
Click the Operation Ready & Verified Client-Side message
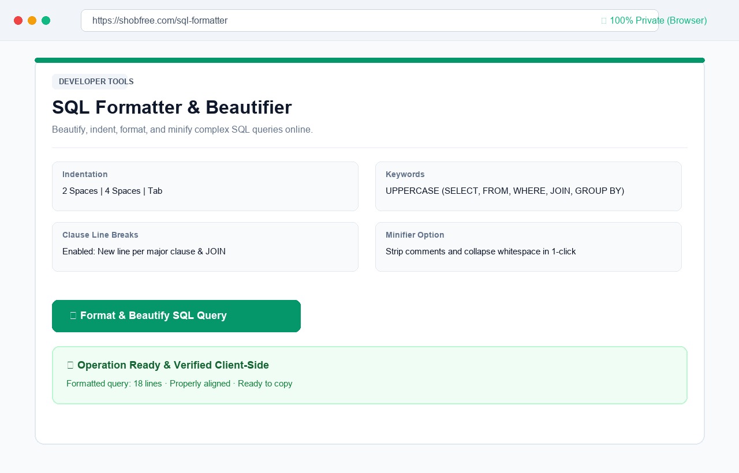point(168,365)
